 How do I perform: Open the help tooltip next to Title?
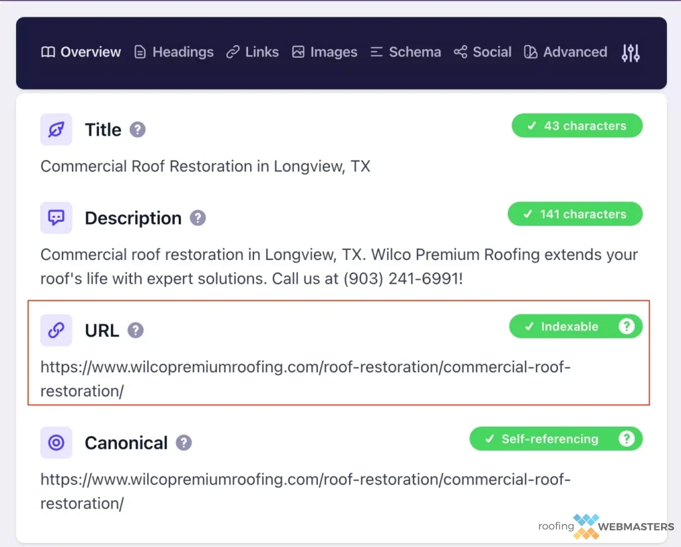138,130
